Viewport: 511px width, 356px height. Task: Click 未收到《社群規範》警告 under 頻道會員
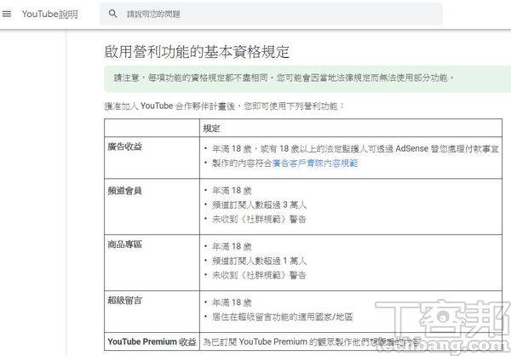point(259,219)
